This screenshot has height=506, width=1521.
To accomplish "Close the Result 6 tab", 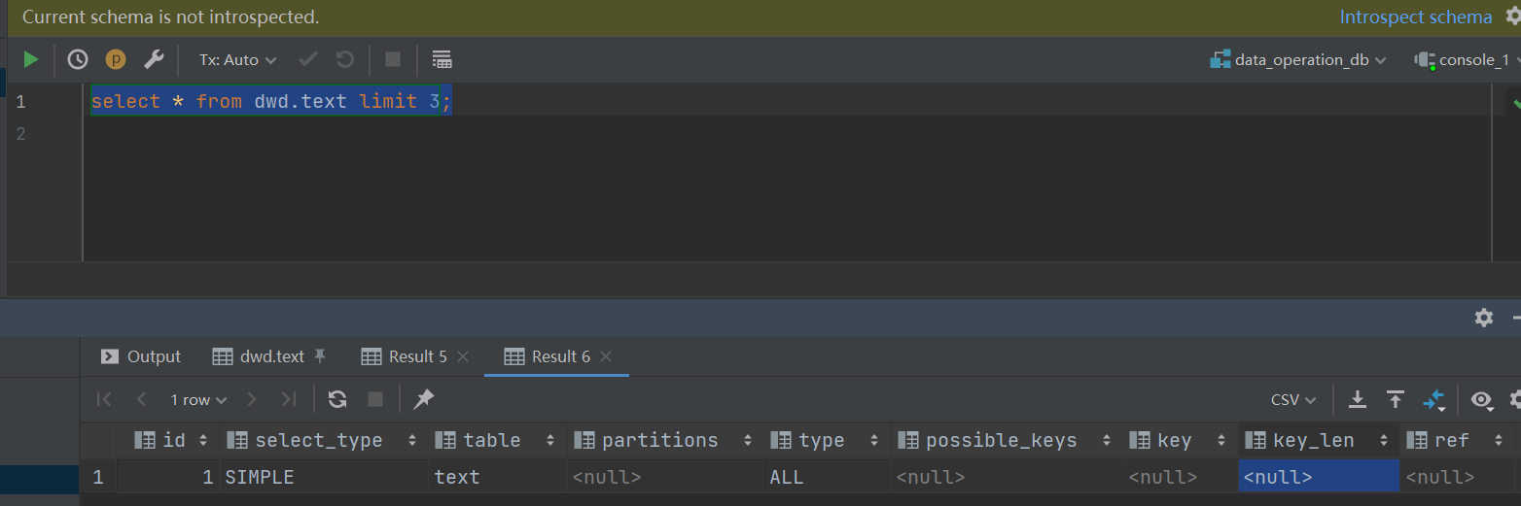I will 606,356.
